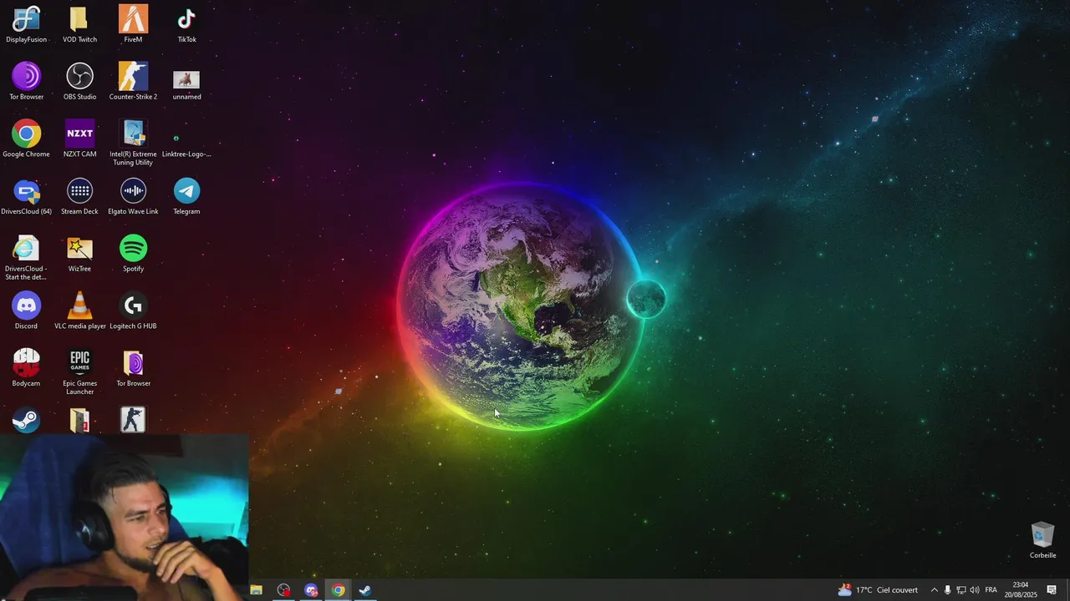The image size is (1070, 601).
Task: Open OBS Studio from the desktop
Action: 79,82
